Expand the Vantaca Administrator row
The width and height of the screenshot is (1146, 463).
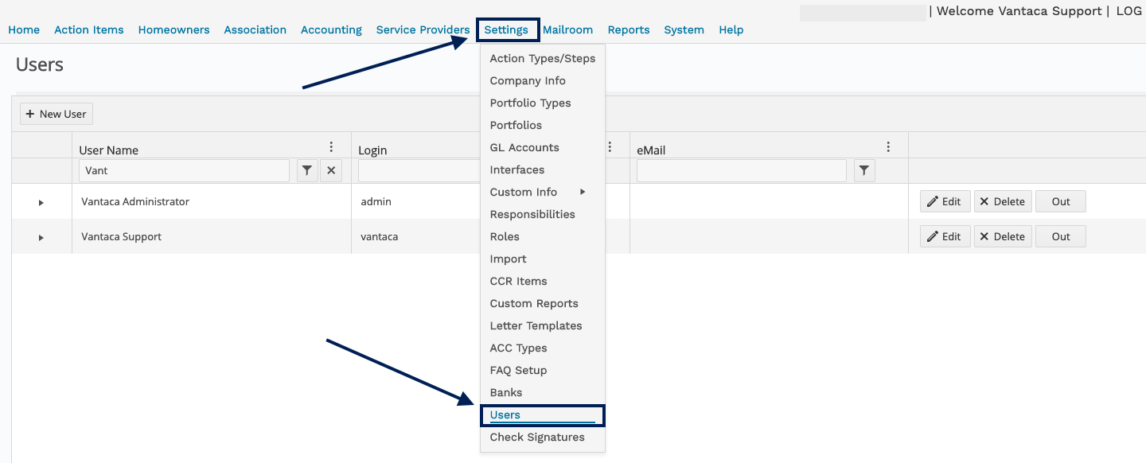click(41, 203)
